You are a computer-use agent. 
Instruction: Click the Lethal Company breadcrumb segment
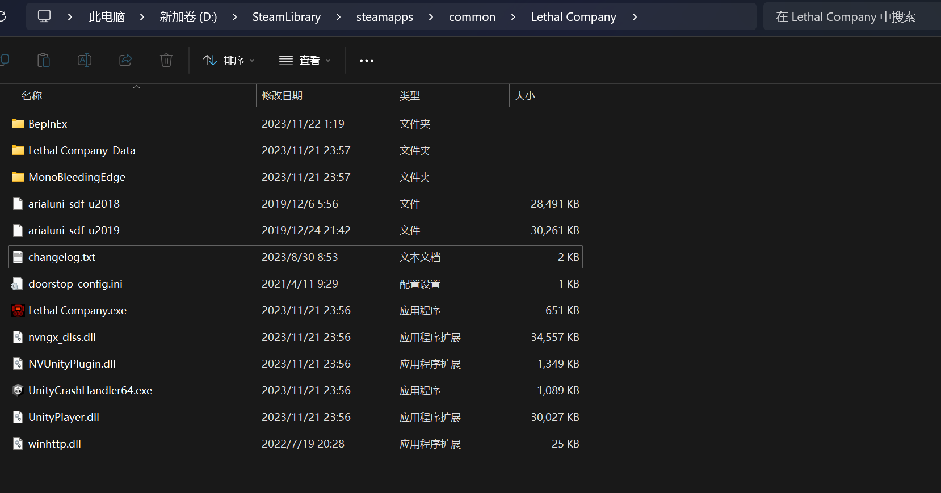(574, 17)
